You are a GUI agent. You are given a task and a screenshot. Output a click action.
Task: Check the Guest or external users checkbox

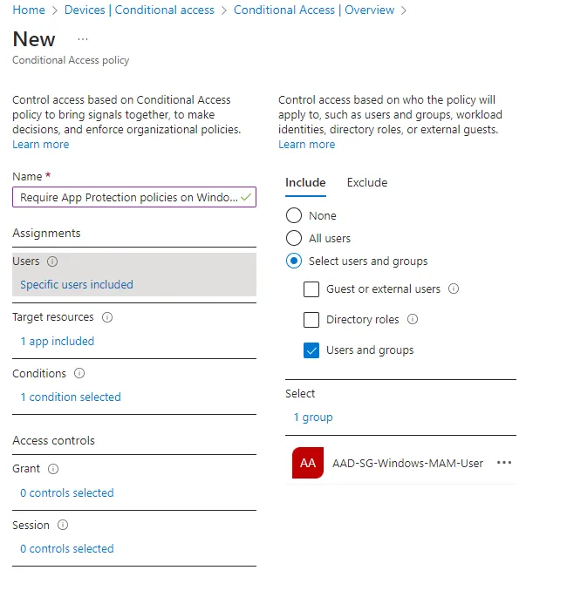pos(311,289)
